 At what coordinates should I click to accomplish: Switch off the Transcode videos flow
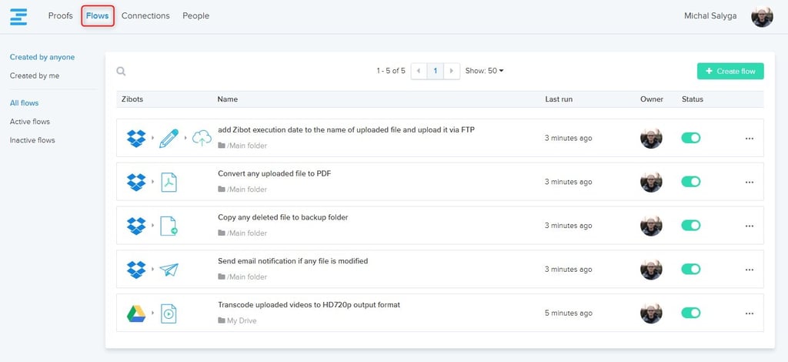coord(691,313)
